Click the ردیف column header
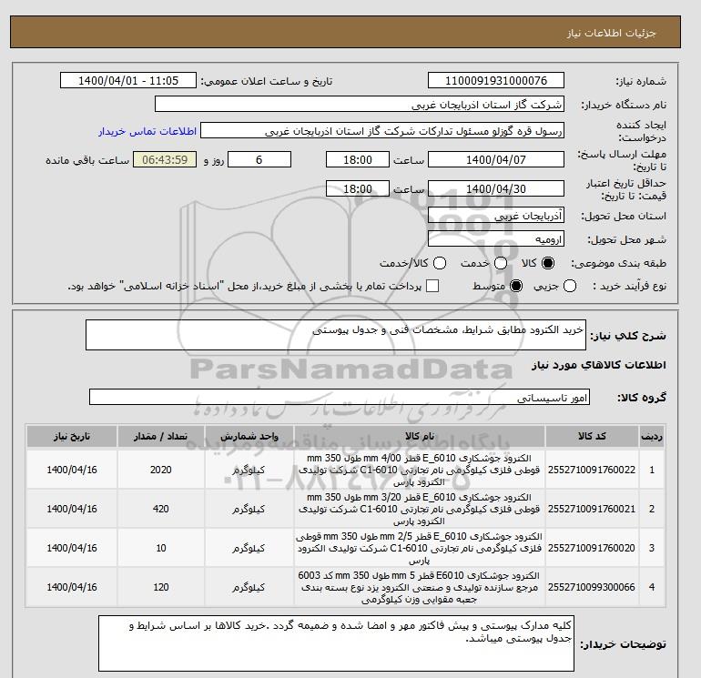Screen dimensions: 701x678 click(652, 436)
